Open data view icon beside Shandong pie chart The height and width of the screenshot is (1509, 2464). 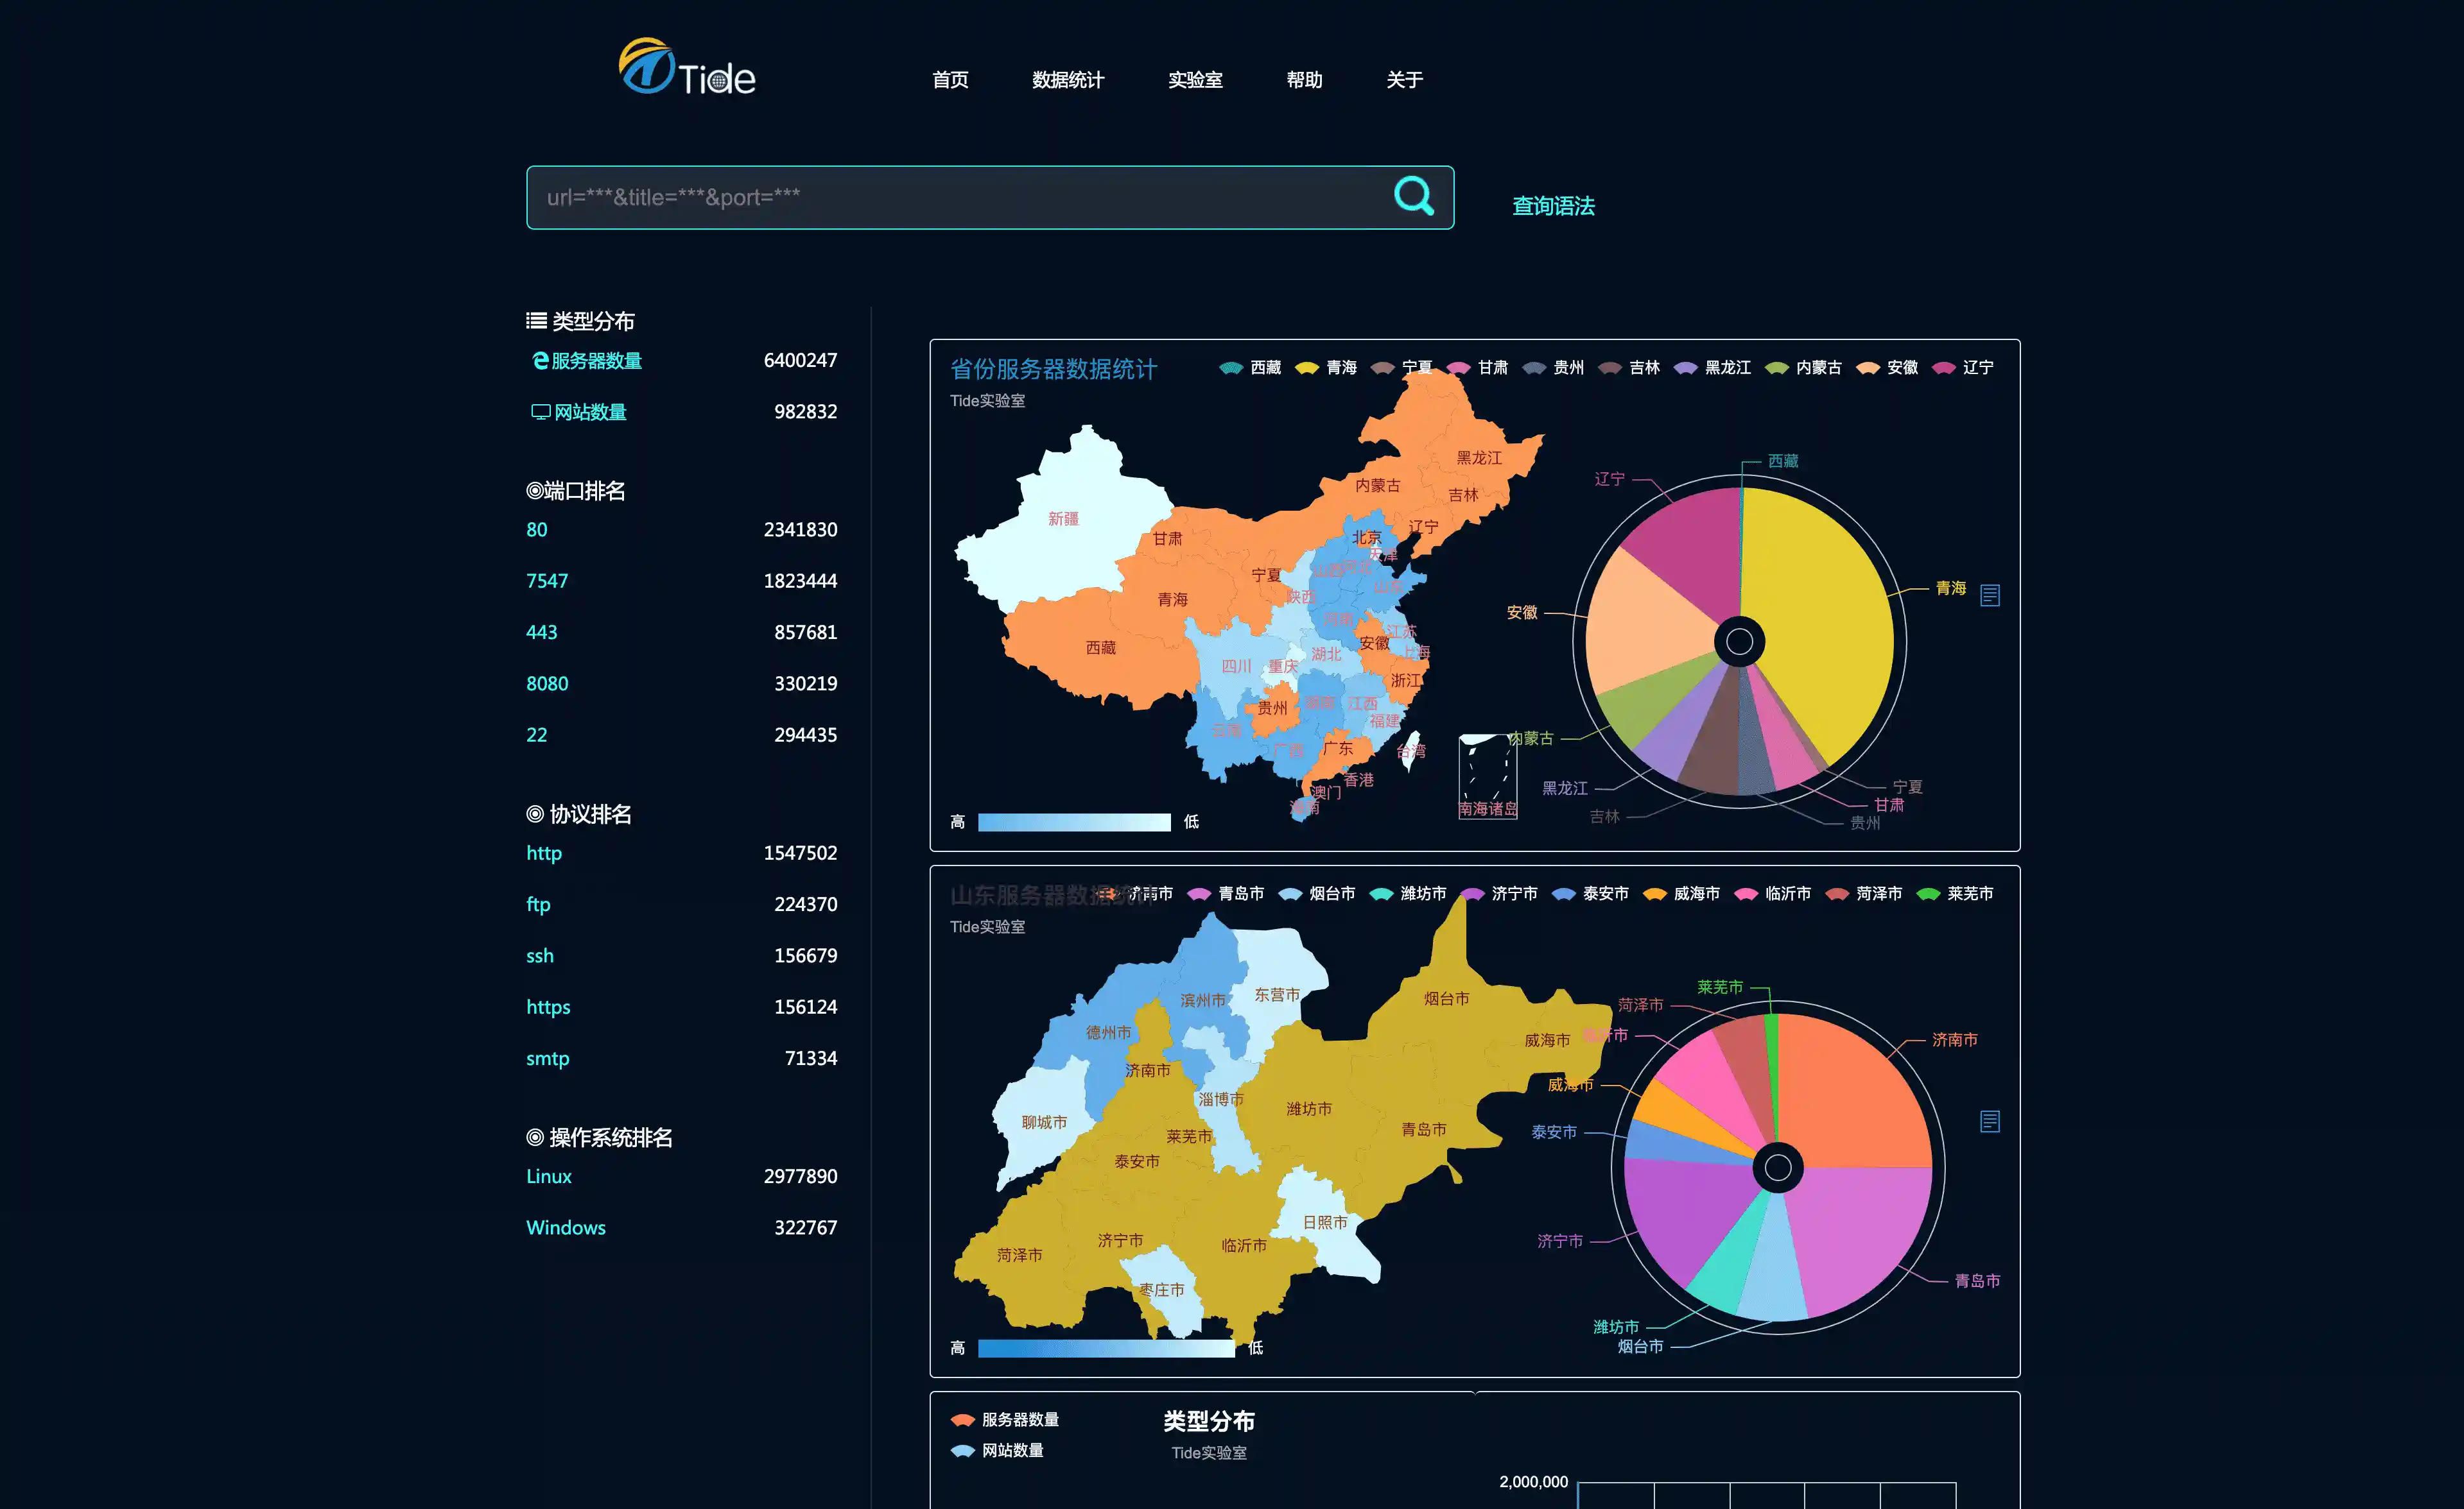click(1989, 1121)
